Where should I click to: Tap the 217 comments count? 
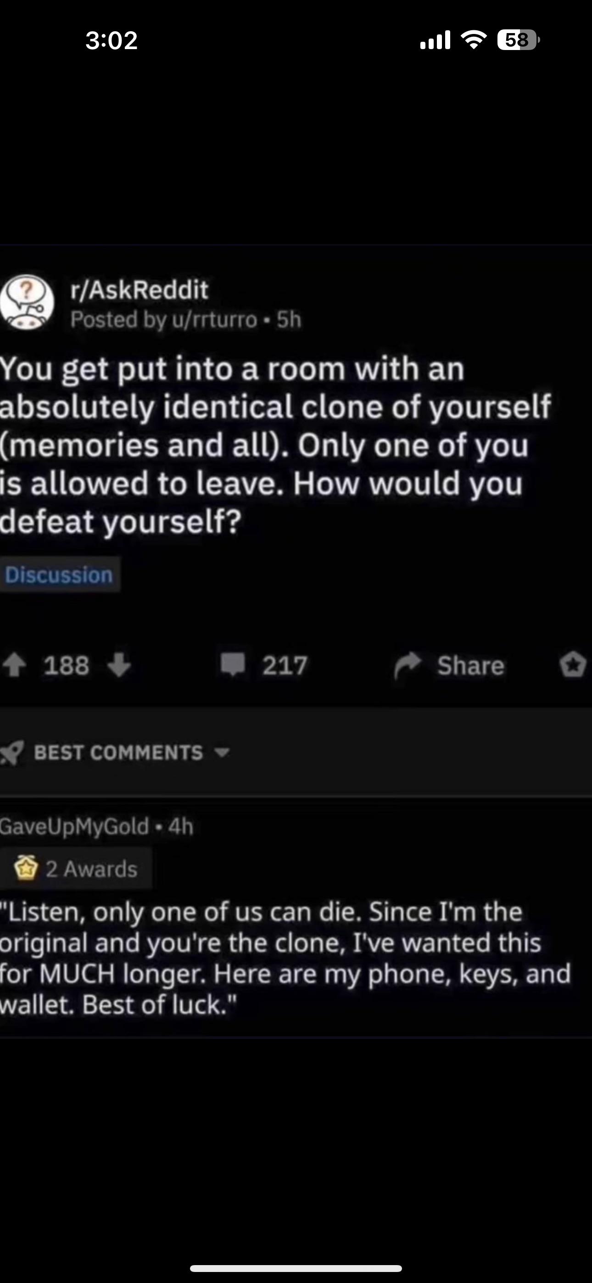(285, 665)
